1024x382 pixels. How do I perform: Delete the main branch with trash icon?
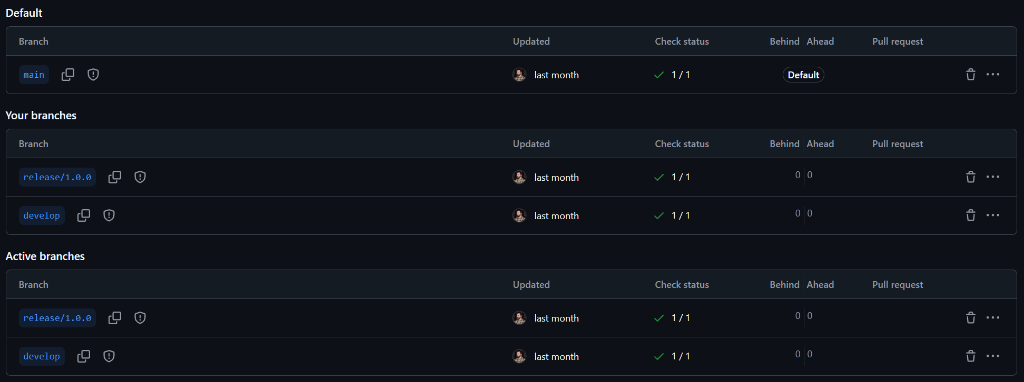pos(970,75)
